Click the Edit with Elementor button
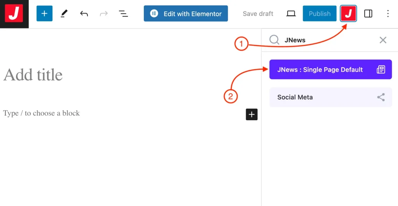398x206 pixels. 186,14
